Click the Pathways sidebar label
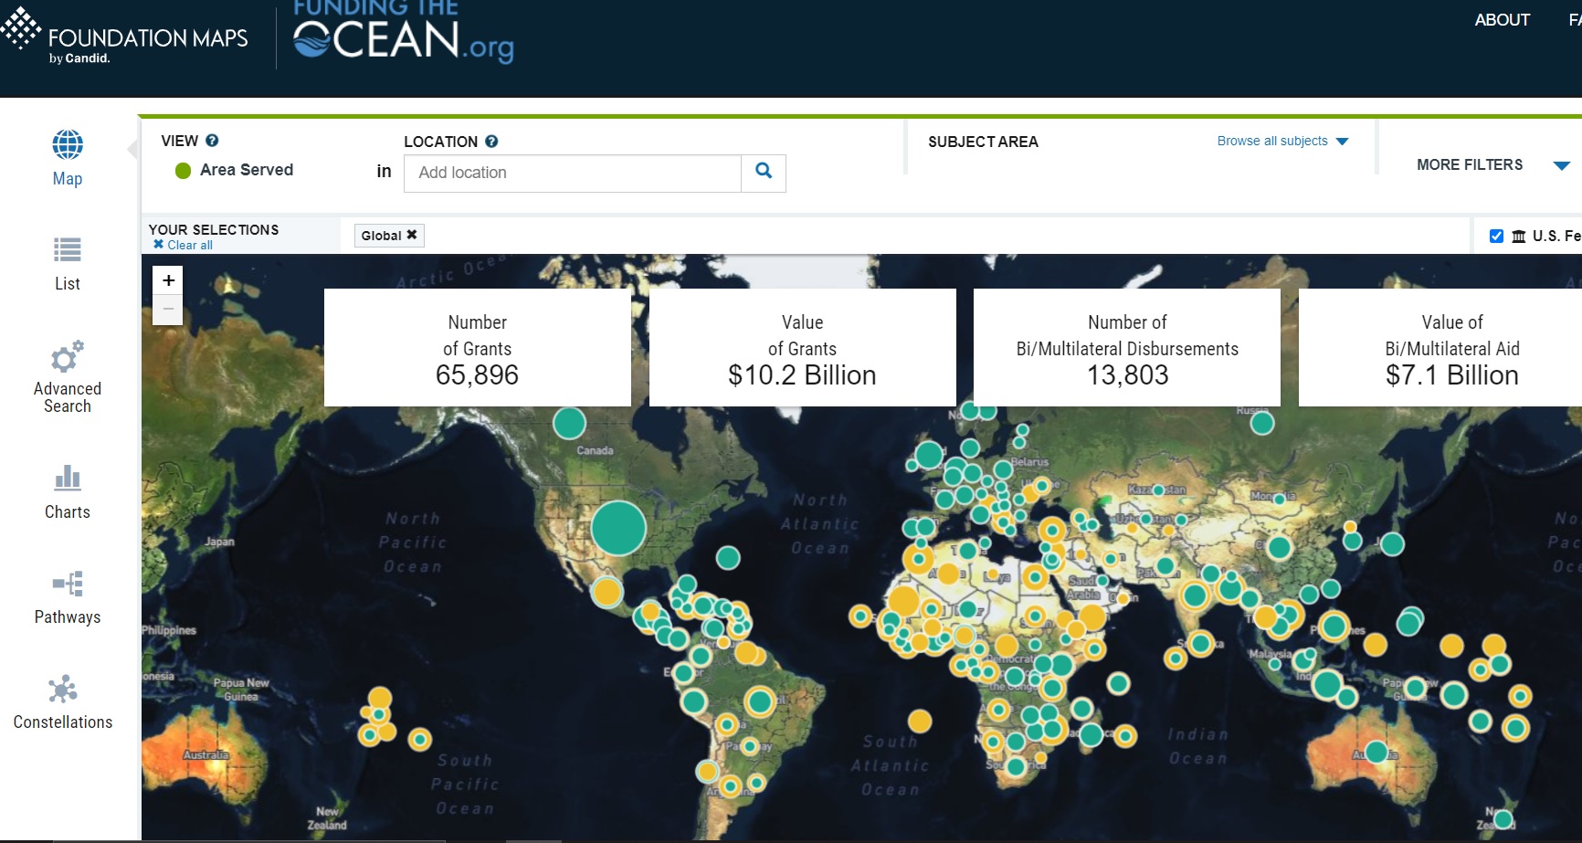1582x843 pixels. click(x=68, y=616)
